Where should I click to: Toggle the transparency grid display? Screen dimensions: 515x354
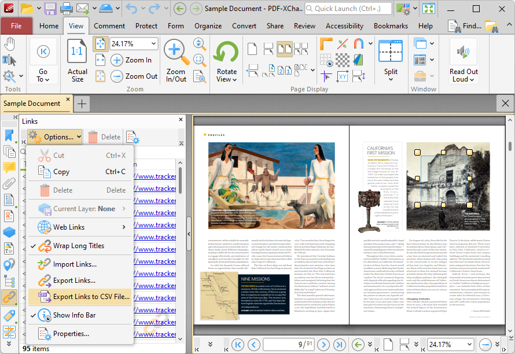click(342, 60)
